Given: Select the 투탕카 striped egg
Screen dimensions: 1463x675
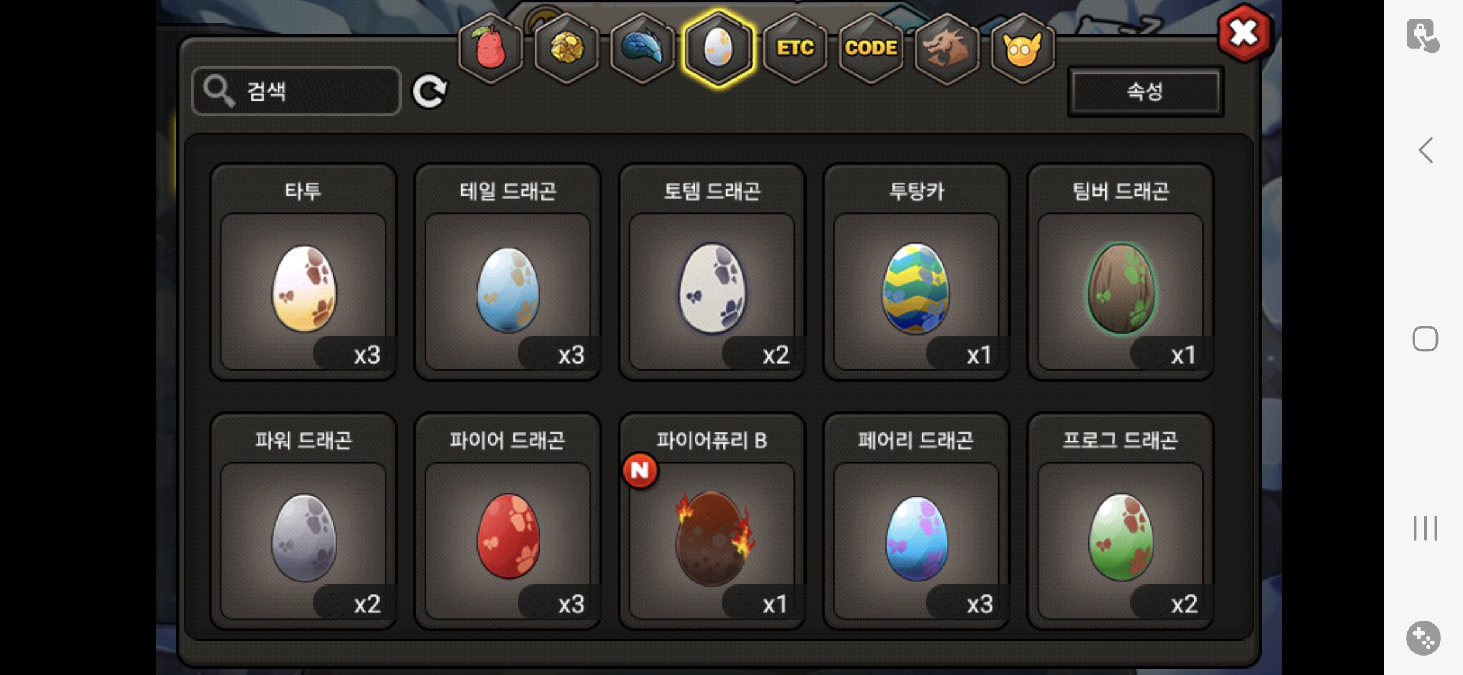Looking at the screenshot, I should click(916, 272).
